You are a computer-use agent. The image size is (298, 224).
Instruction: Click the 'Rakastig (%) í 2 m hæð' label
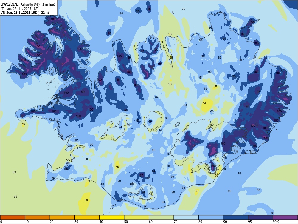coord(38,4)
